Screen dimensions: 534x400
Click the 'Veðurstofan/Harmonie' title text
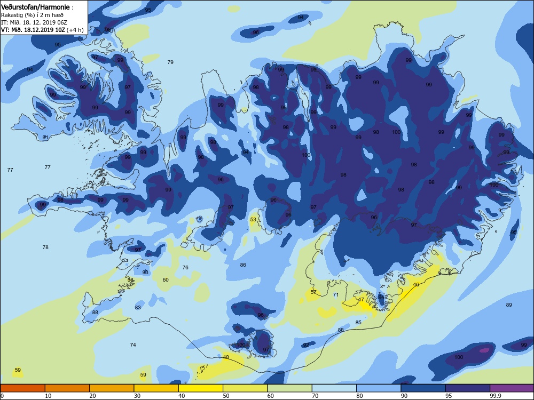click(35, 7)
